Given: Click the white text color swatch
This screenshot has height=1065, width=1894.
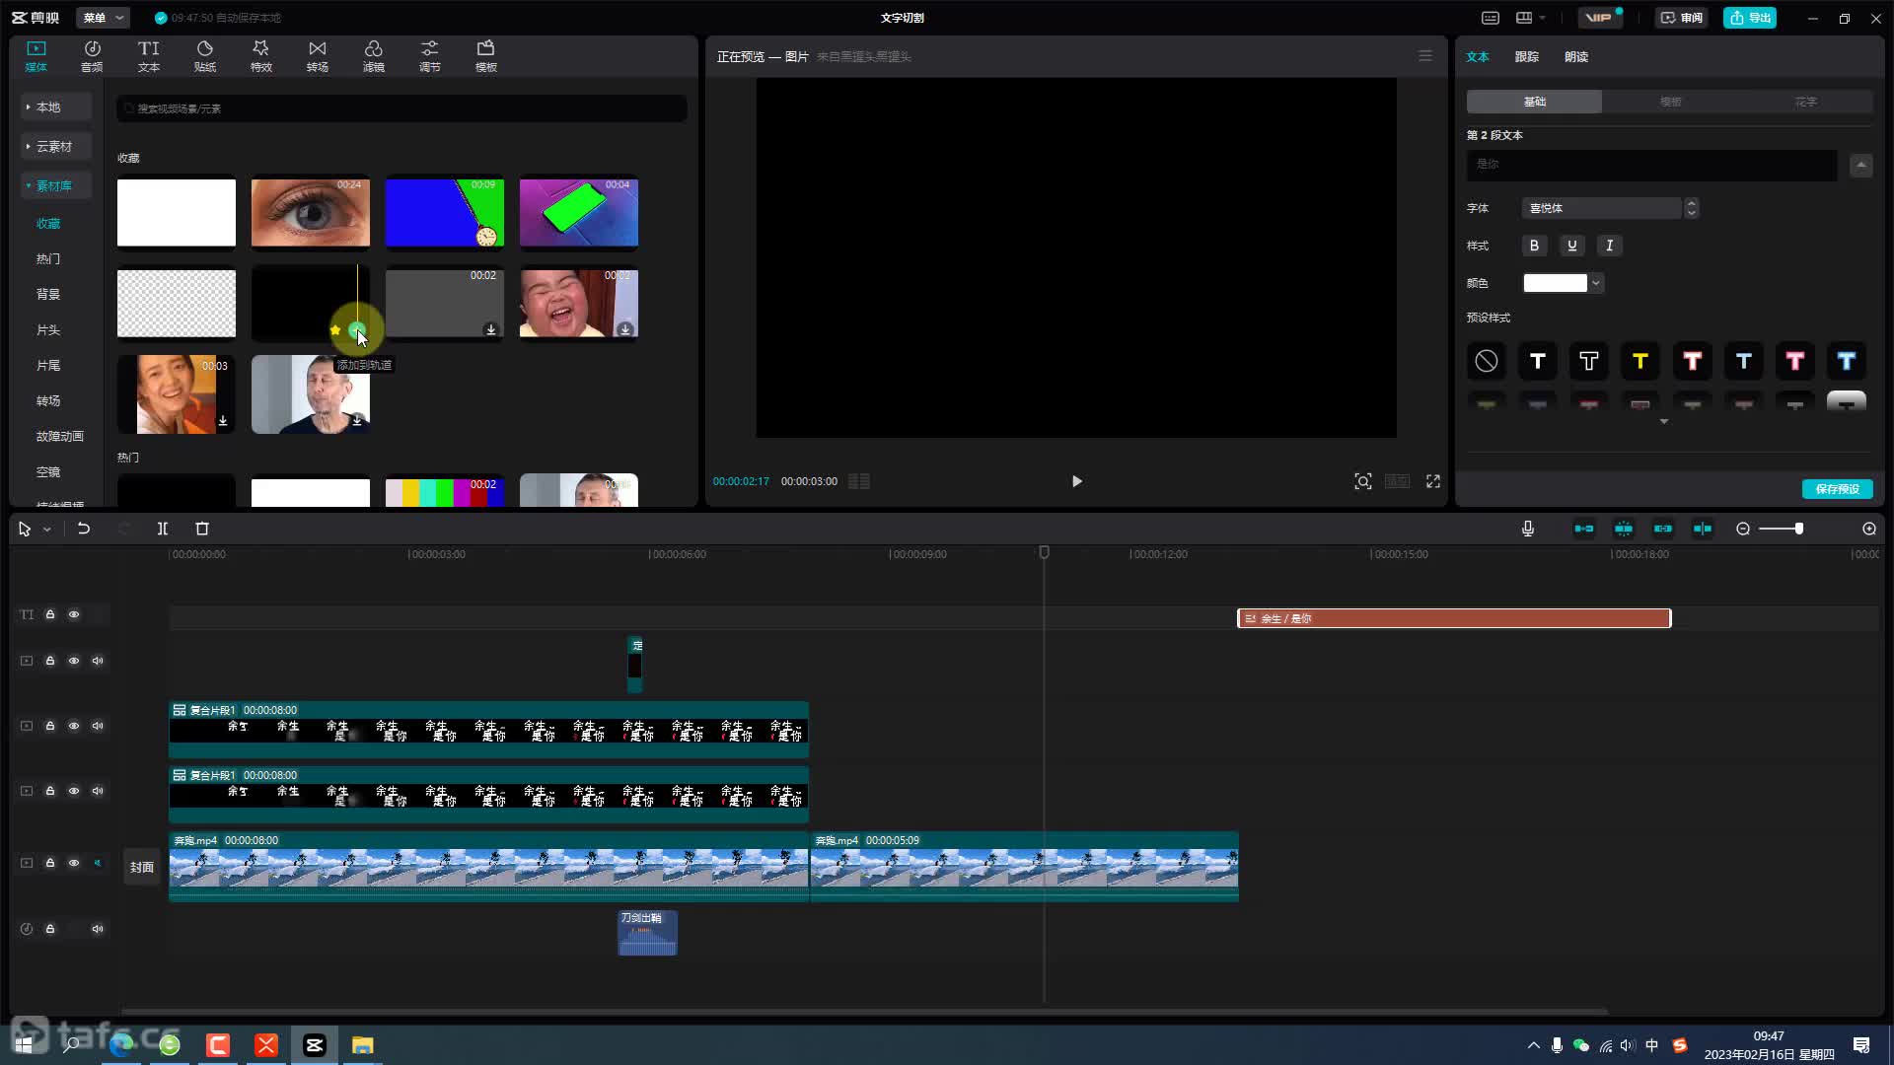Looking at the screenshot, I should point(1555,283).
